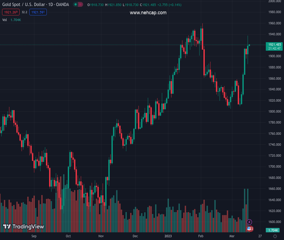Viewport: 284px width, 240px height.
Task: Click the volume value tag 1.704K on axis
Action: tap(274, 230)
